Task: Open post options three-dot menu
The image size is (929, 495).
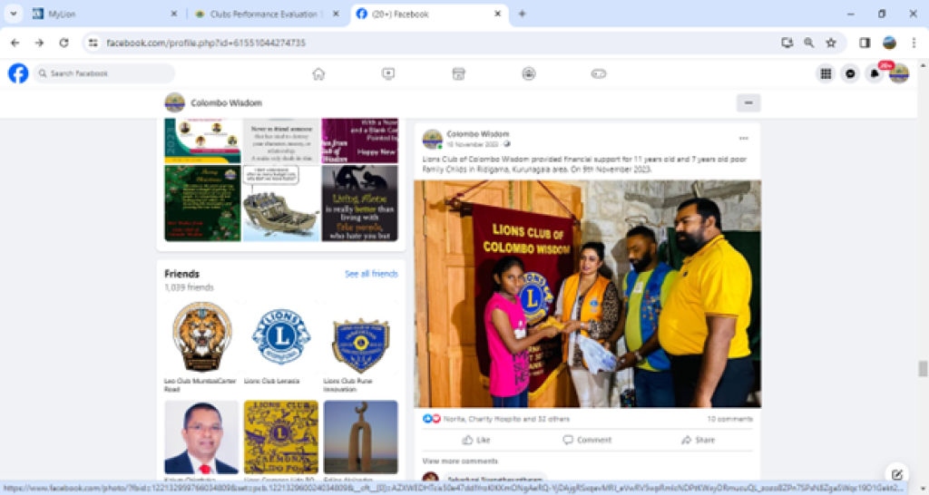Action: [744, 138]
